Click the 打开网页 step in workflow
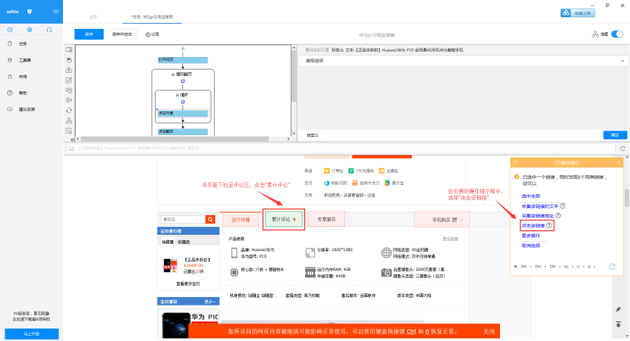This screenshot has height=341, width=630. point(183,60)
